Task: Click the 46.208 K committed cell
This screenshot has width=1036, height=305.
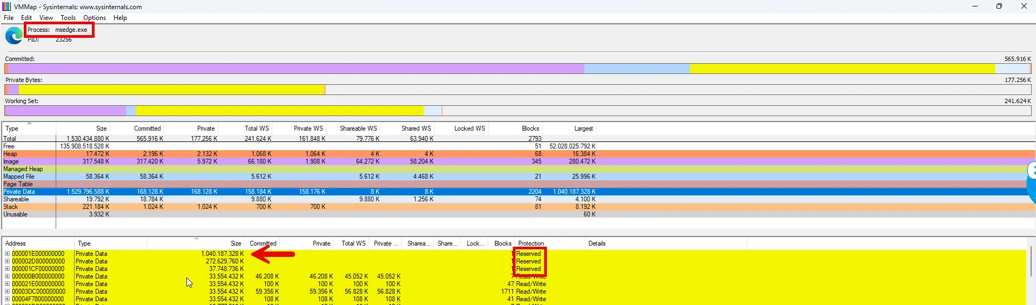Action: pyautogui.click(x=267, y=276)
